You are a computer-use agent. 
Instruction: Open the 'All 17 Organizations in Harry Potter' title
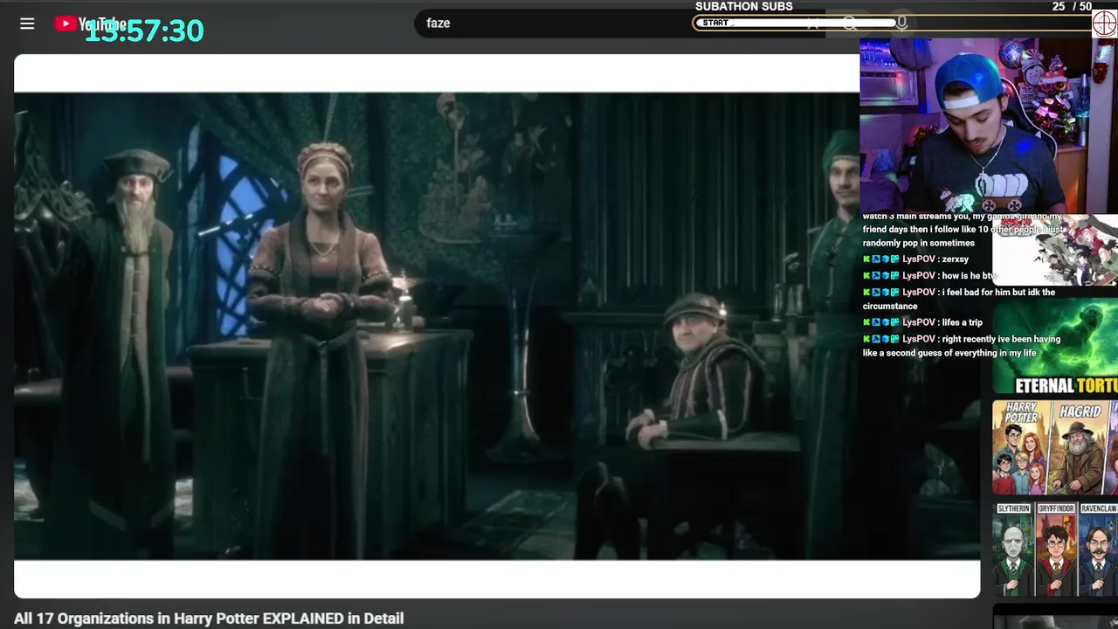tap(209, 619)
